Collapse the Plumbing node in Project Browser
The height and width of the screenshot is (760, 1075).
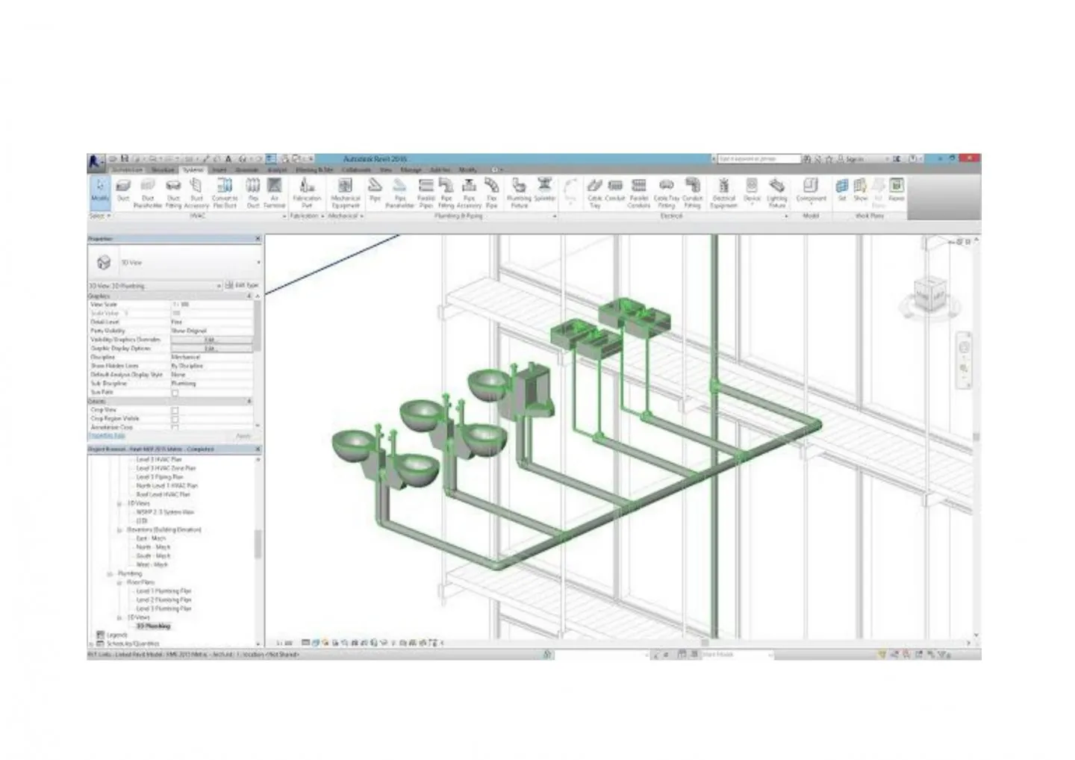(x=110, y=574)
